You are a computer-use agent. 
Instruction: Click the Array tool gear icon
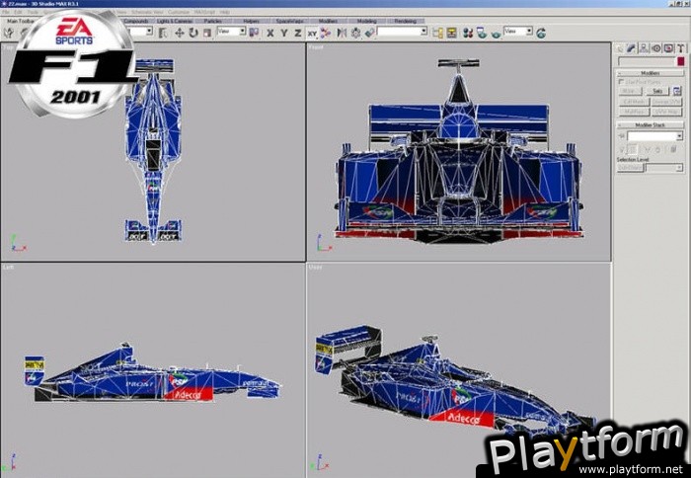(355, 33)
